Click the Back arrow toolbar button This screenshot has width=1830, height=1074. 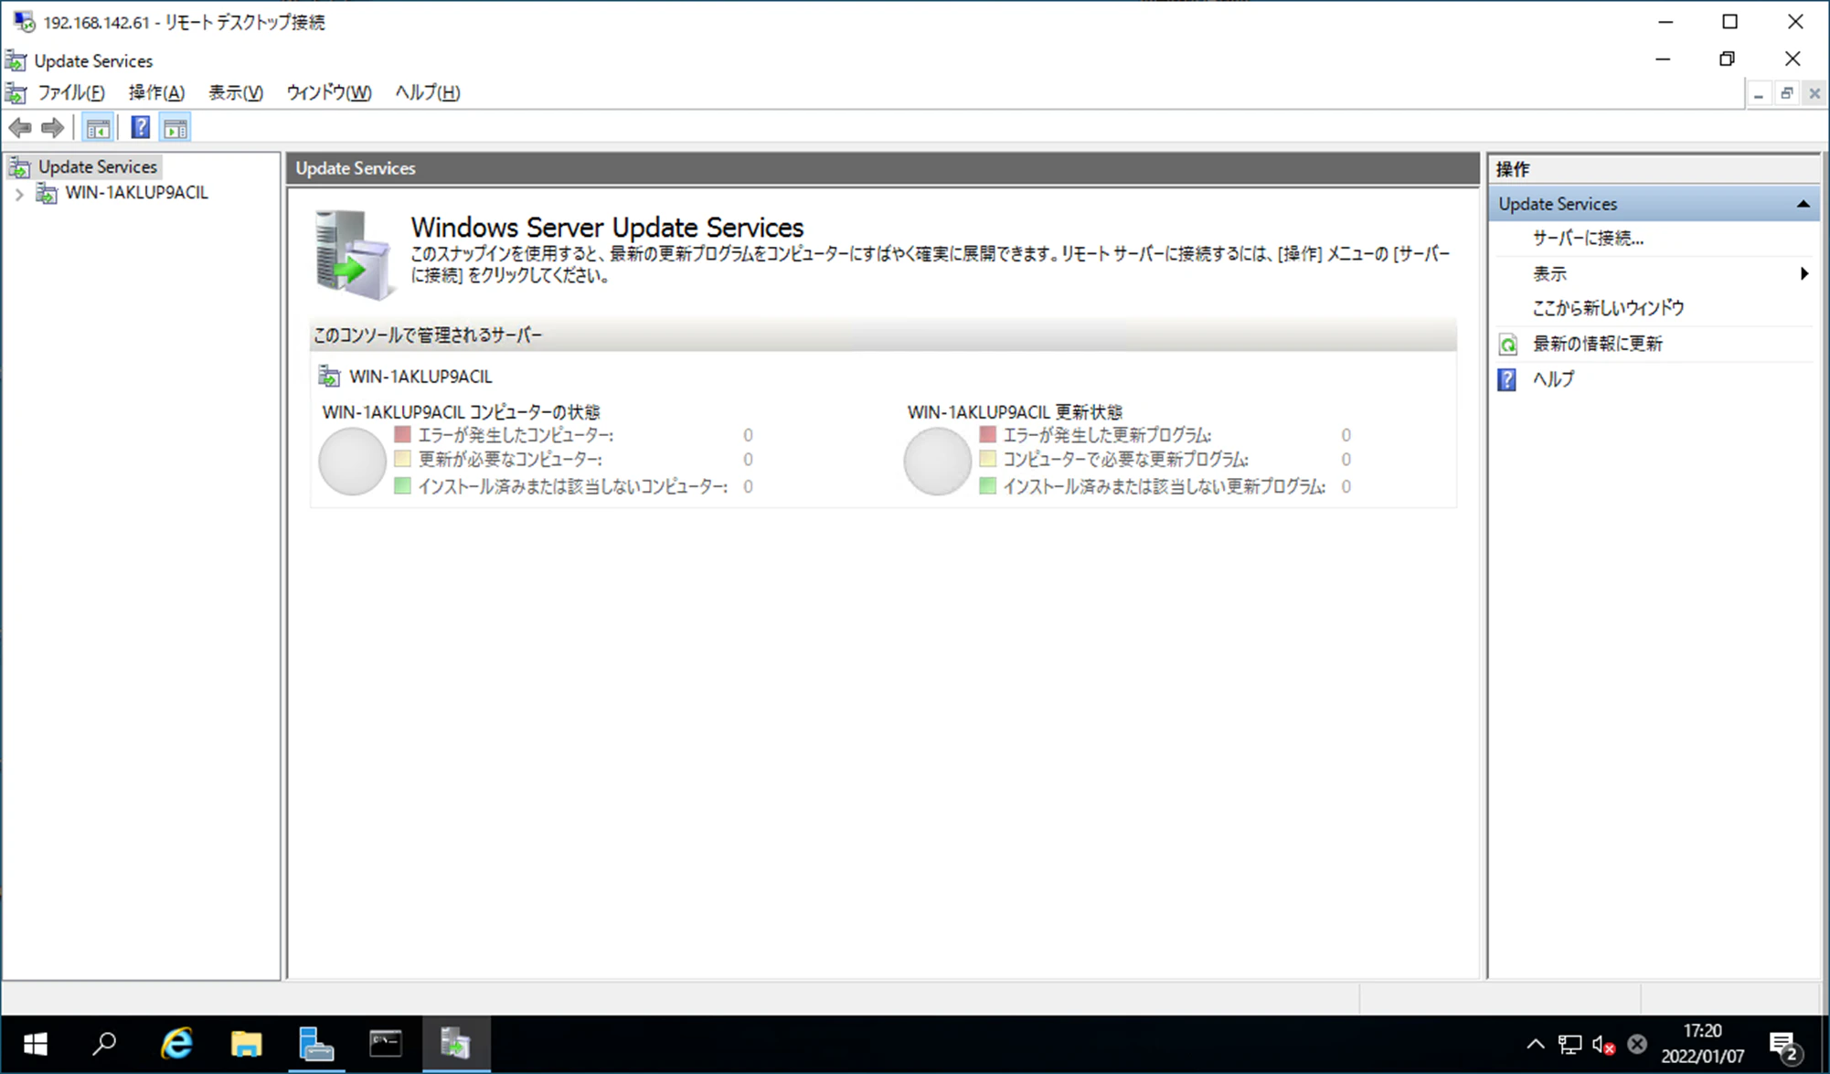click(20, 128)
